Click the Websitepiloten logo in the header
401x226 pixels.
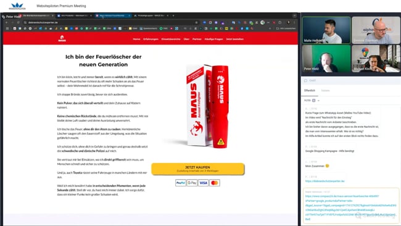(x=17, y=6)
